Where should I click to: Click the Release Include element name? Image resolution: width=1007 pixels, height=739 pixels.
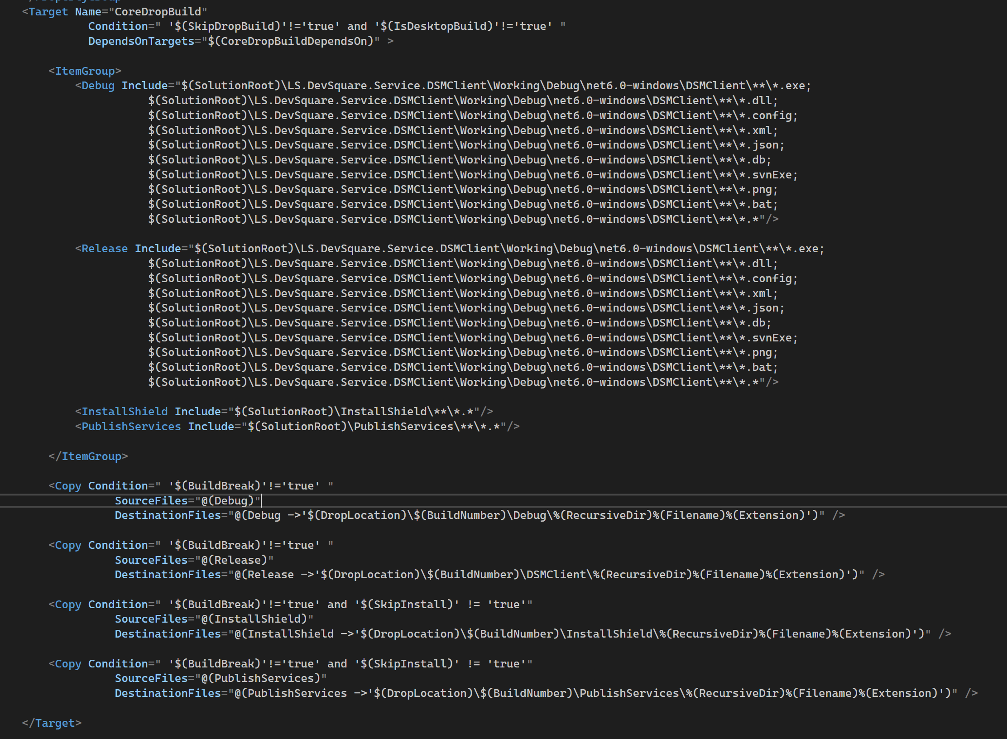click(x=105, y=249)
